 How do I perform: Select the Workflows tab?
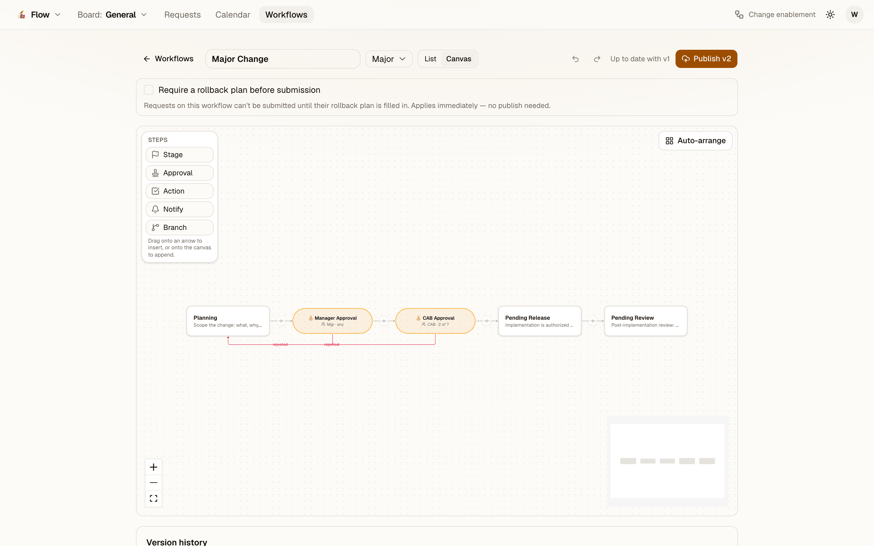tap(286, 15)
